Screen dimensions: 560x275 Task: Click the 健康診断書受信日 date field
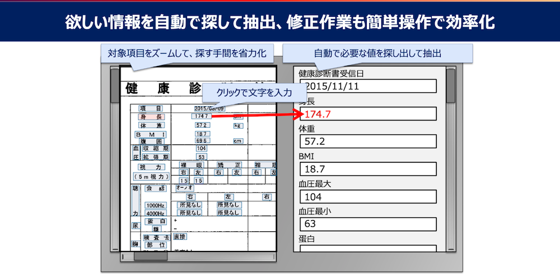click(x=368, y=86)
